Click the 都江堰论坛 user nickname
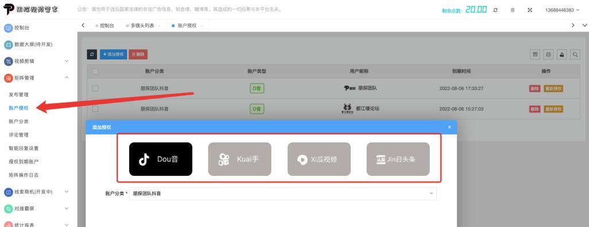The height and width of the screenshot is (227, 589). click(x=369, y=109)
